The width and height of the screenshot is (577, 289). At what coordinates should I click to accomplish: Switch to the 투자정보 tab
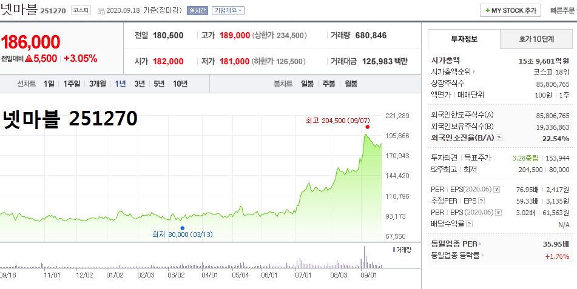click(464, 39)
